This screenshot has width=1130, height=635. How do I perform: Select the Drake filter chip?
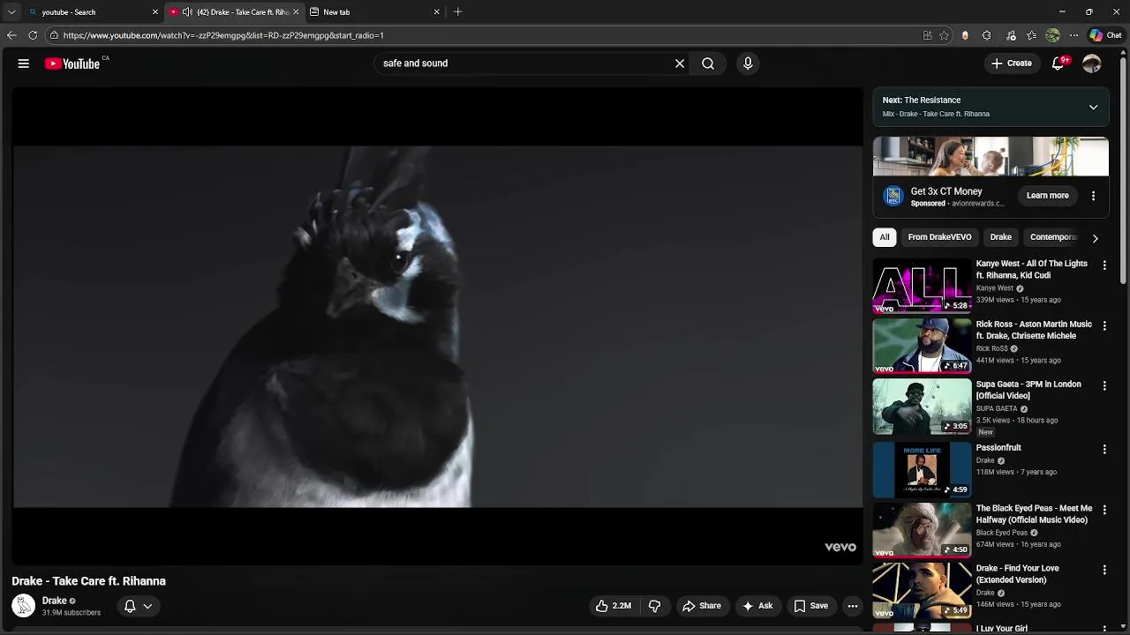(1000, 237)
